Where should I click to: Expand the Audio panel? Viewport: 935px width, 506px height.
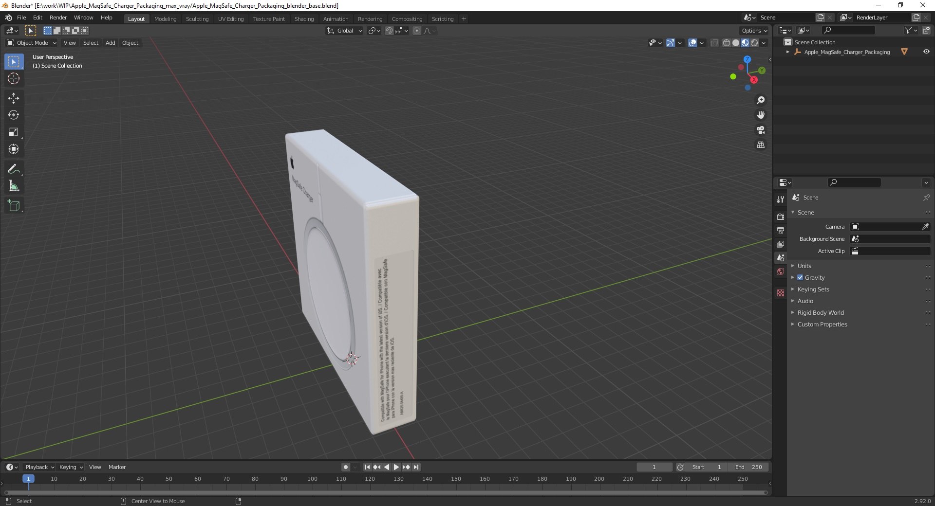click(x=805, y=301)
